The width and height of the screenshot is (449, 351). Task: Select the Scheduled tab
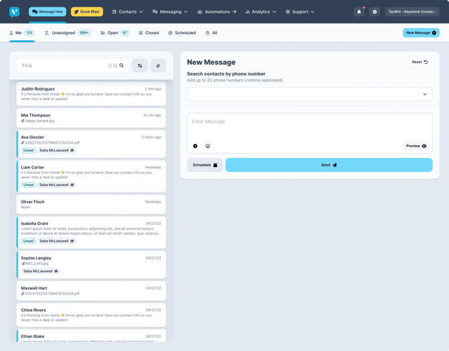(x=182, y=33)
